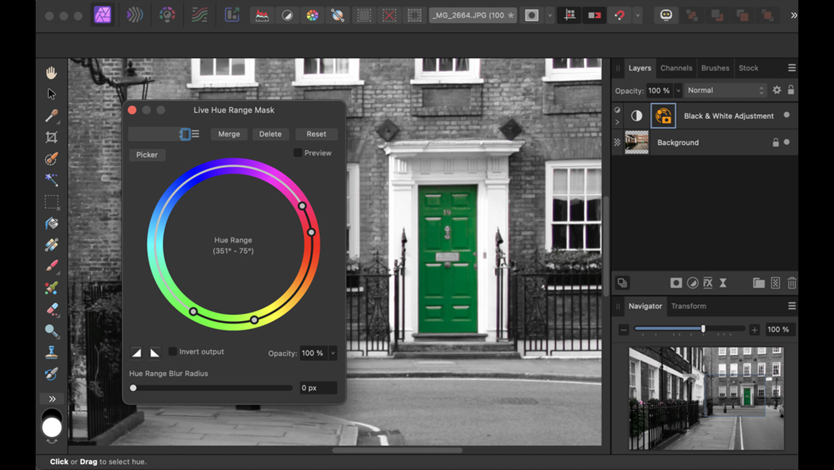Click Layer Effects FX icon
Image resolution: width=834 pixels, height=470 pixels.
tap(708, 283)
